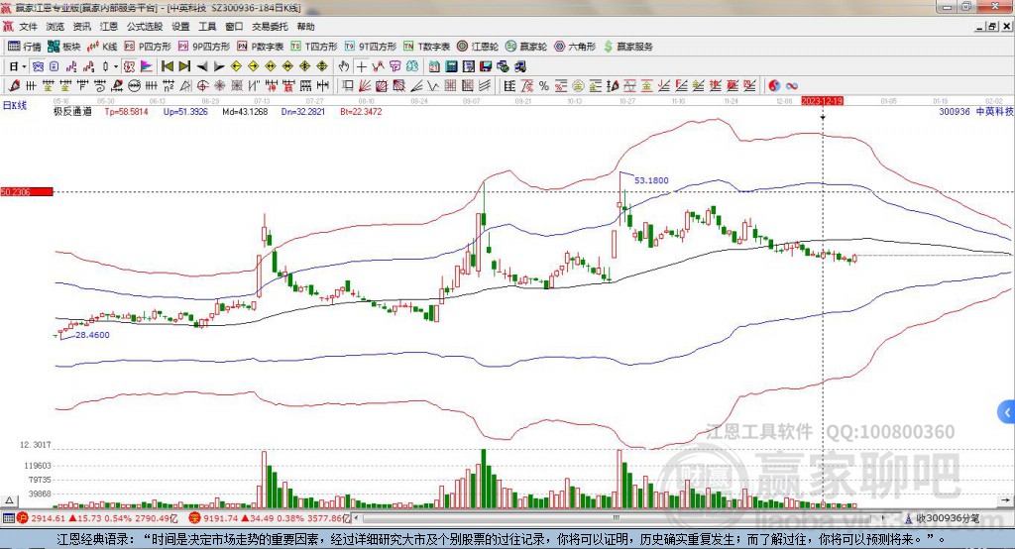Click the 收300936分笔 status entry
The width and height of the screenshot is (1015, 549).
943,518
